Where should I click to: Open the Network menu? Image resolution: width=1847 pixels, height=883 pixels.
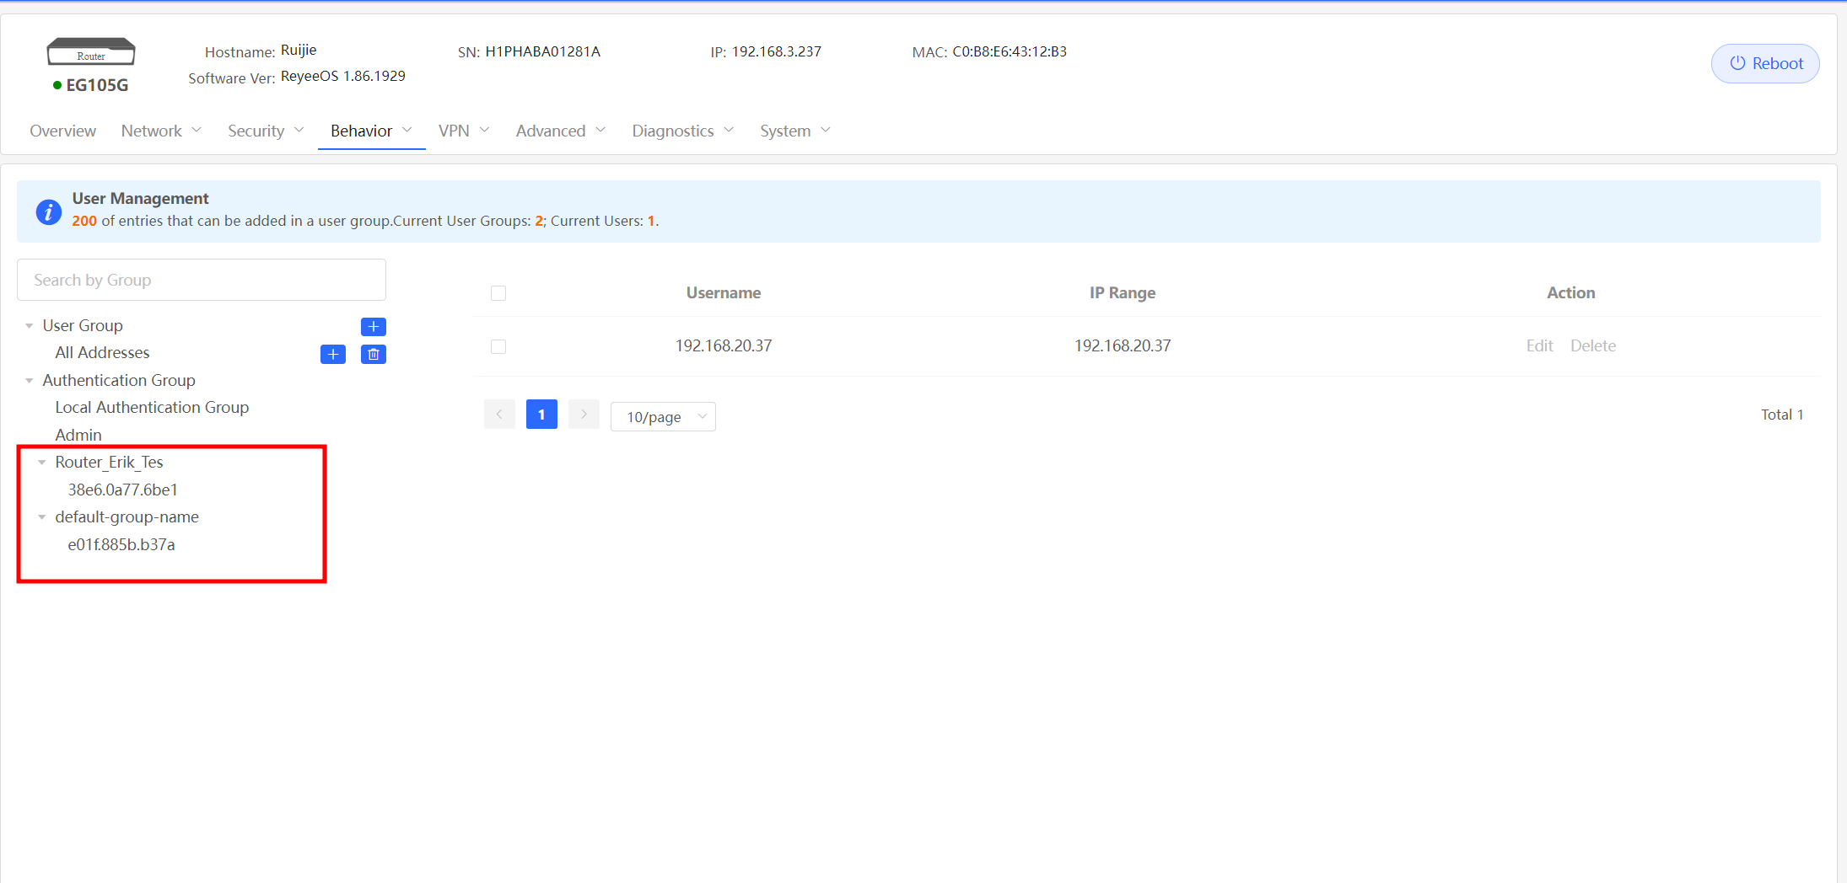[161, 131]
